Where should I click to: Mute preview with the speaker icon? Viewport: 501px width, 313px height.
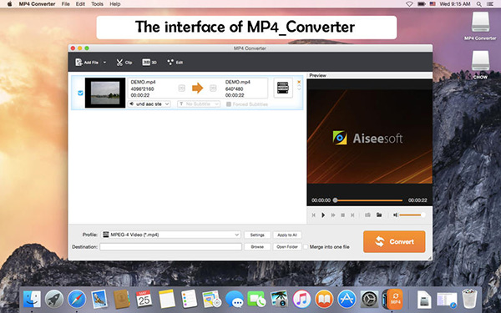395,215
